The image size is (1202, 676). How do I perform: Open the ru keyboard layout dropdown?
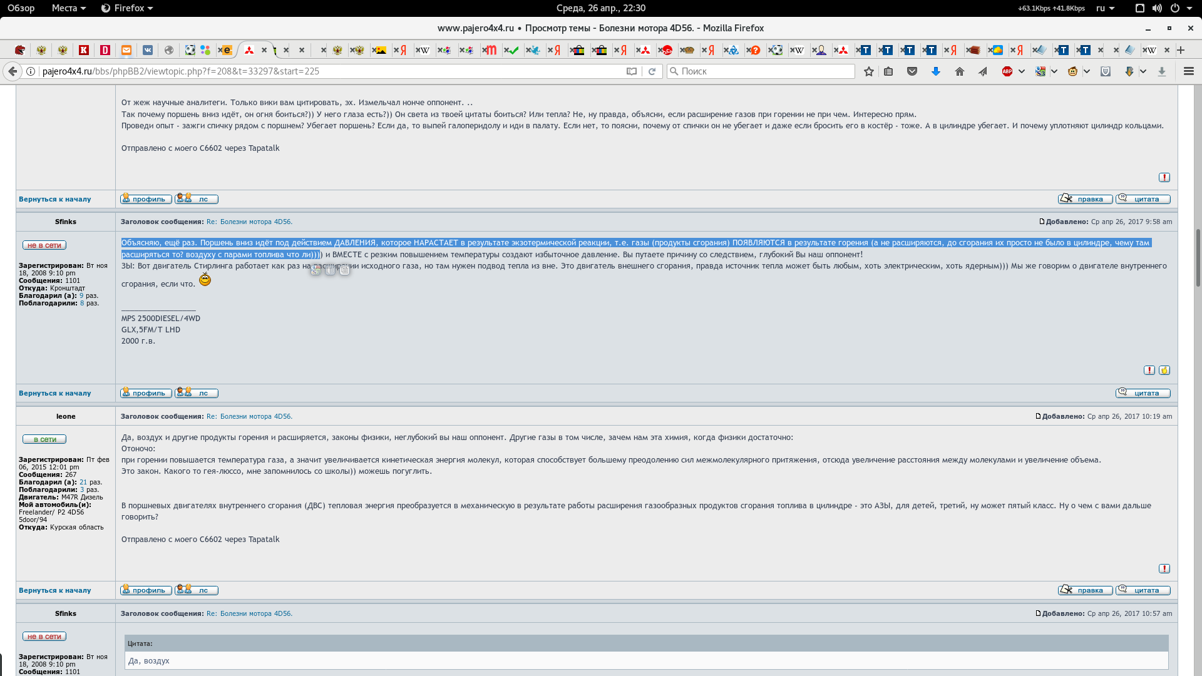click(x=1105, y=8)
